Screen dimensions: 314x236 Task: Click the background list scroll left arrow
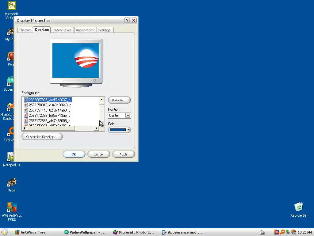(x=25, y=128)
